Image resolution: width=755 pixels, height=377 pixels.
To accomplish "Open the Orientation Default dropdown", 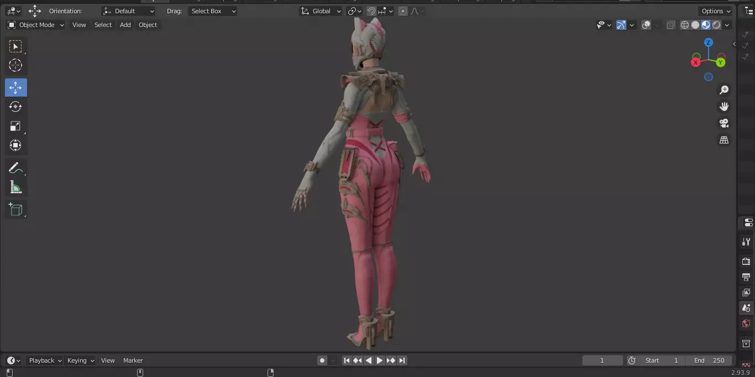I will (129, 11).
